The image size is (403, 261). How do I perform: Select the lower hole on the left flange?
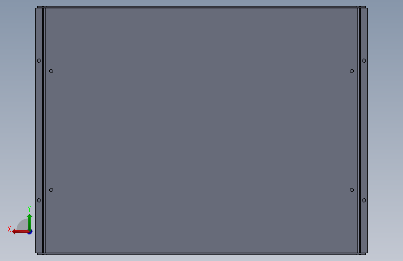pyautogui.click(x=39, y=200)
